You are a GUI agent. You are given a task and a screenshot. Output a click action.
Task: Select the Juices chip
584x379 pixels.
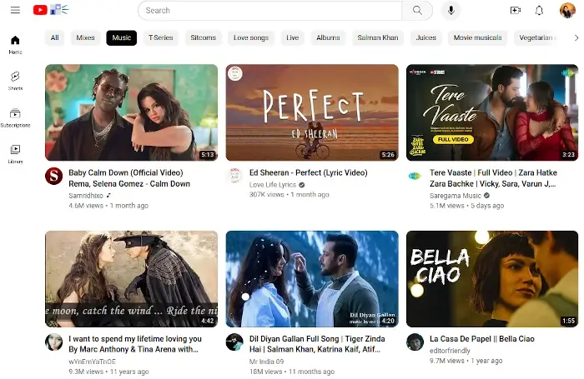pos(425,37)
